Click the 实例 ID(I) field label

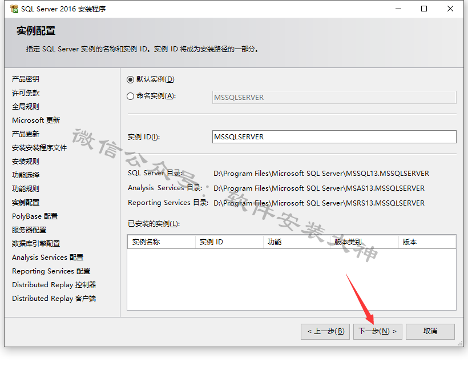click(x=144, y=137)
